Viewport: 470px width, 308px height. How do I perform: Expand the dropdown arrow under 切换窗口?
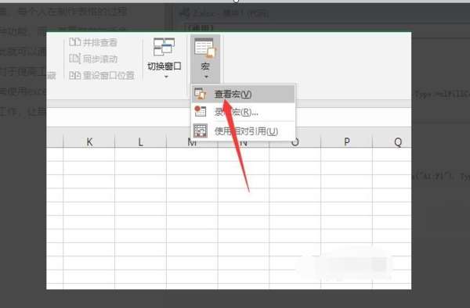166,77
